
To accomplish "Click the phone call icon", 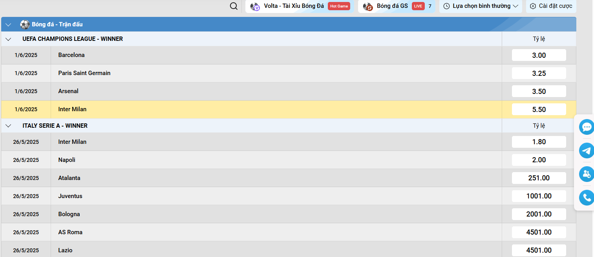I will (x=587, y=198).
